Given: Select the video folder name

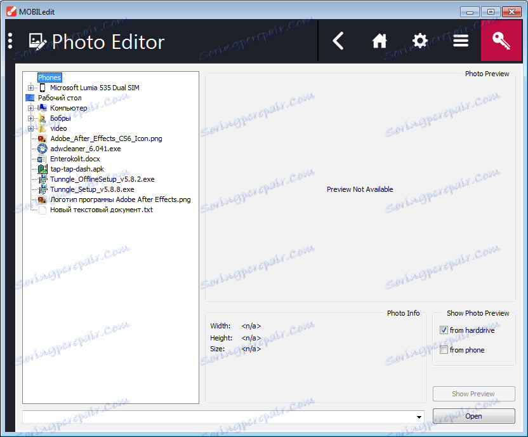Looking at the screenshot, I should click(58, 128).
